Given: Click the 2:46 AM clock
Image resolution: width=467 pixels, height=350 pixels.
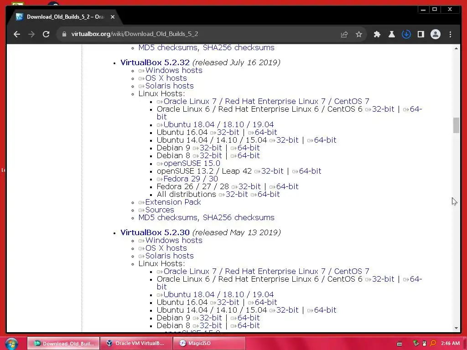Looking at the screenshot, I should tap(450, 343).
